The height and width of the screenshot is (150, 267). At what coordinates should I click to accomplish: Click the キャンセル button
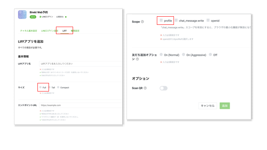tap(207, 106)
